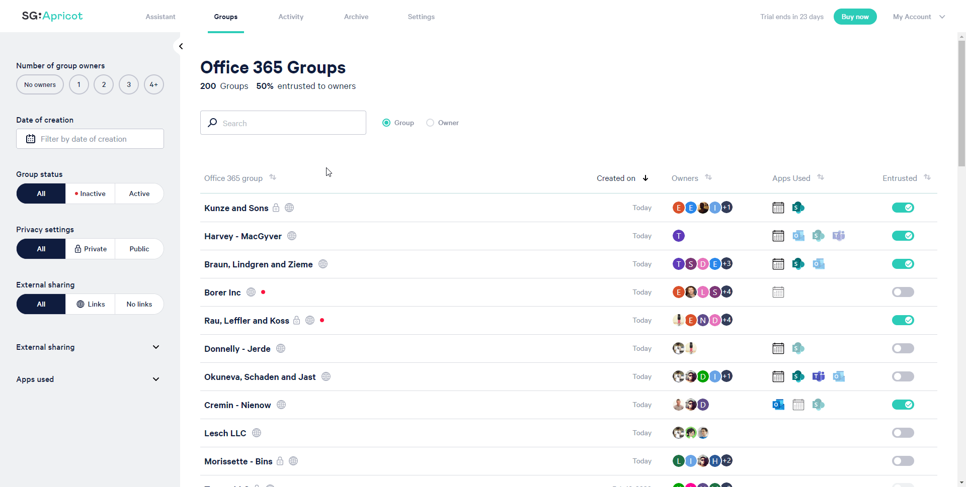Select the Owner search radio button
Viewport: 966px width, 487px height.
pos(430,123)
